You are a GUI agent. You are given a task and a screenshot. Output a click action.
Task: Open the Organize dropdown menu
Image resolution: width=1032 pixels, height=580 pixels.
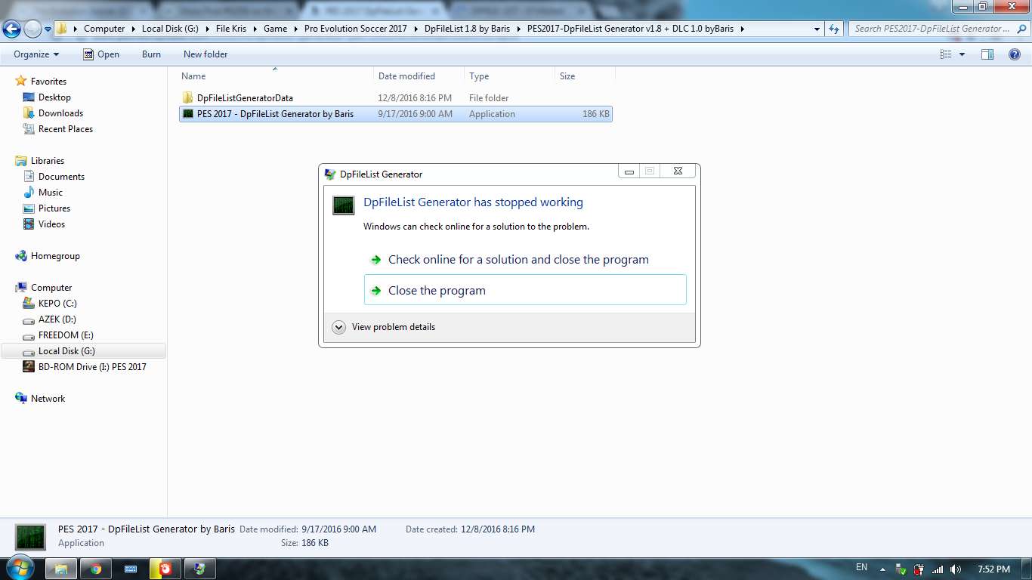click(x=36, y=54)
